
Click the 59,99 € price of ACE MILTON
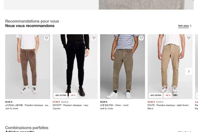[104, 102]
